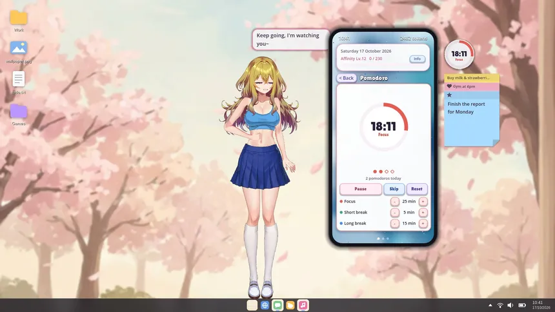
Task: Click the folded corner of sticky note
Action: coord(496,142)
